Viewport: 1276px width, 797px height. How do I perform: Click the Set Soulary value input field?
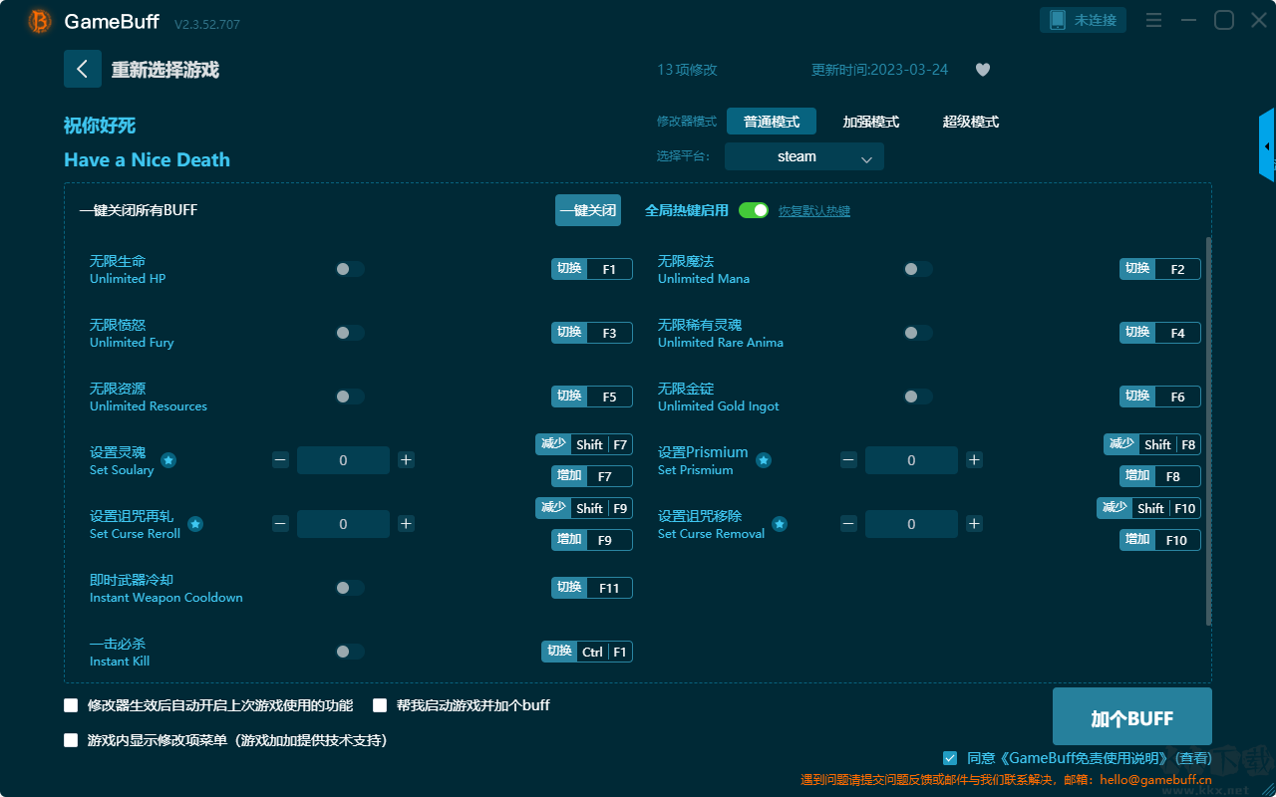point(343,460)
